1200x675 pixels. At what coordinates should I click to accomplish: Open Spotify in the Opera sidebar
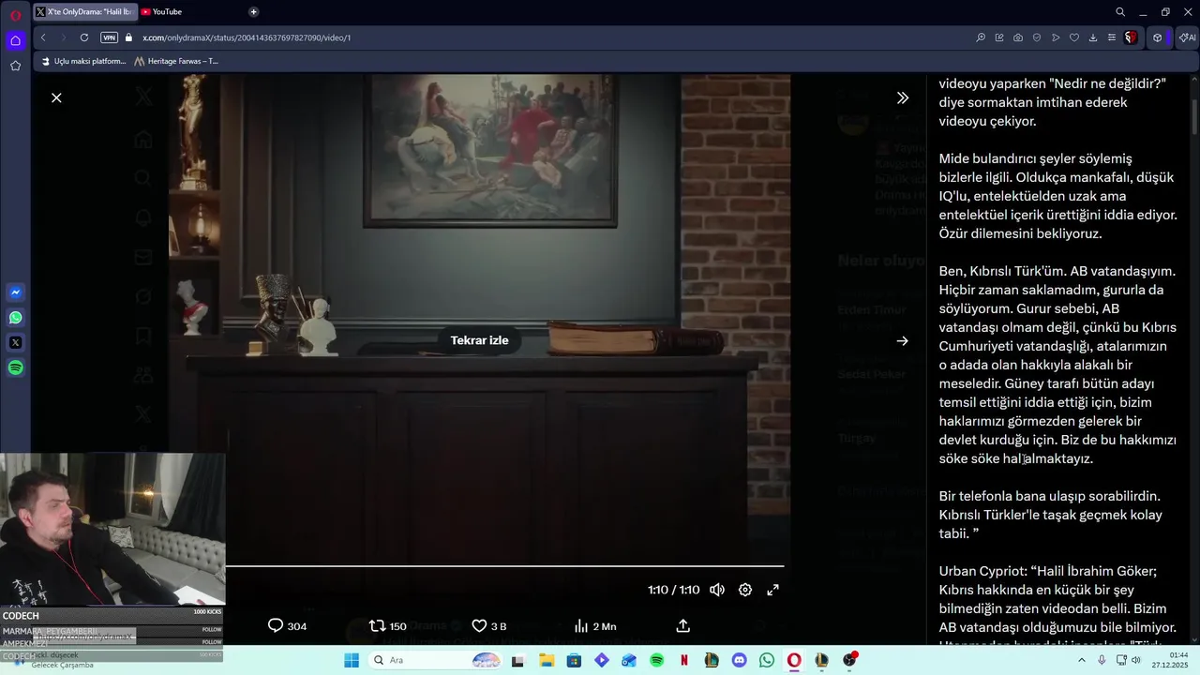tap(15, 368)
